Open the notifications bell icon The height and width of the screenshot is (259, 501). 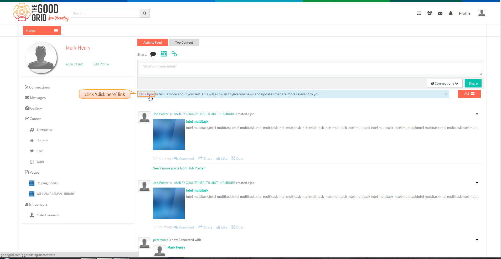(x=451, y=13)
